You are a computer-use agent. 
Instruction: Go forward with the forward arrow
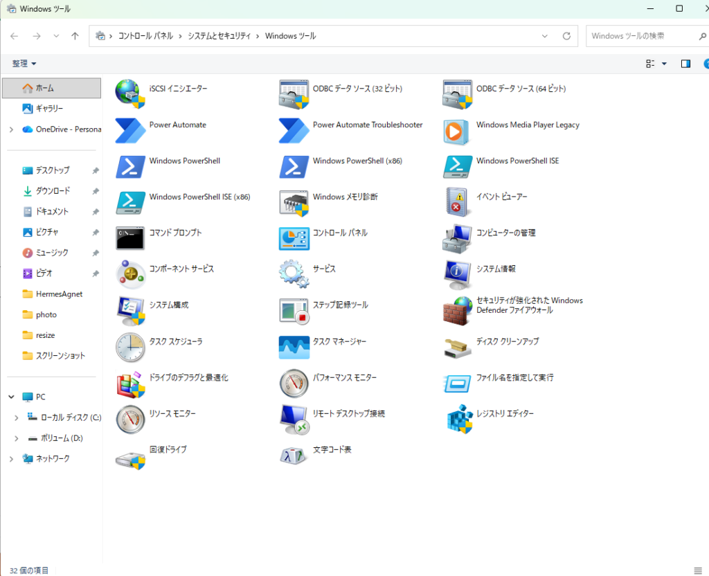click(37, 36)
